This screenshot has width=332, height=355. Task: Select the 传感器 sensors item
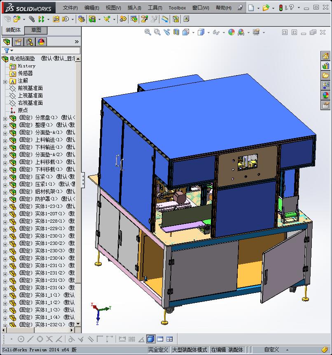coord(26,74)
